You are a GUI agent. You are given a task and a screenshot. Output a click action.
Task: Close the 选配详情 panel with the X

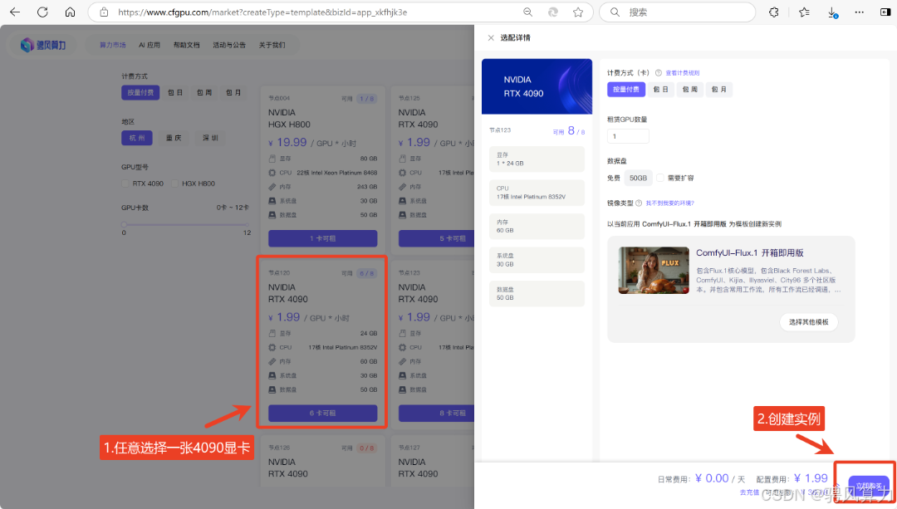click(491, 37)
